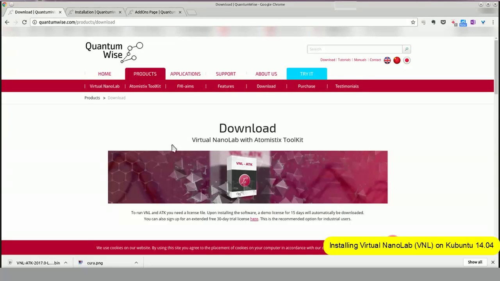Switch to the AddOns Page tab
Image resolution: width=500 pixels, height=281 pixels.
pos(155,12)
